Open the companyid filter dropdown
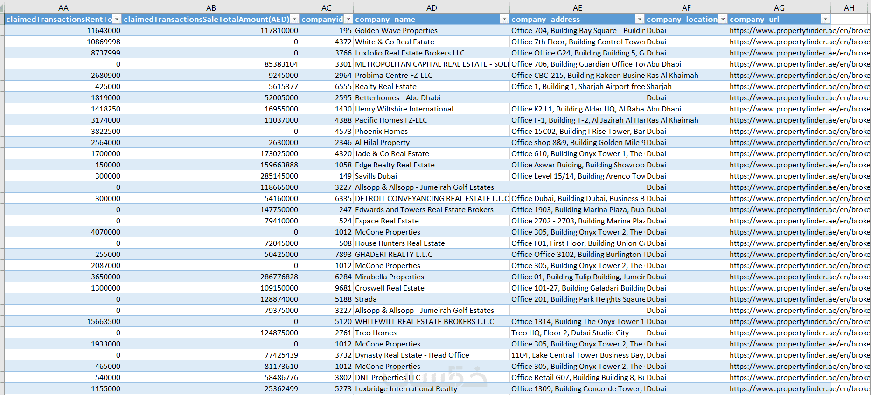This screenshot has height=395, width=871. pos(348,19)
